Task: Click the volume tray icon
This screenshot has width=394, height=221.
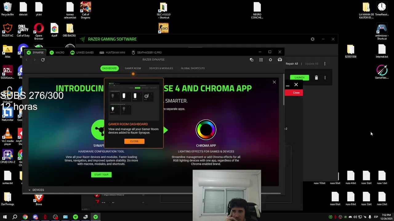Action: (355, 217)
